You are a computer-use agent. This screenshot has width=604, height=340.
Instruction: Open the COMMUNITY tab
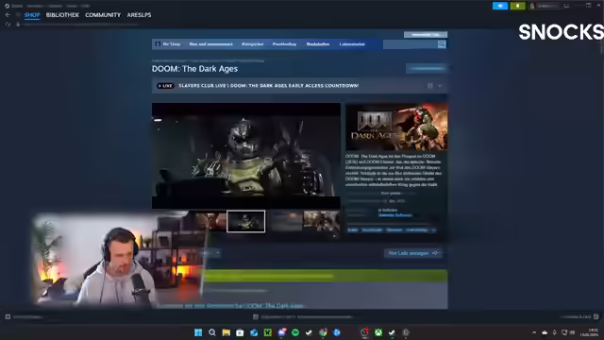tap(103, 15)
